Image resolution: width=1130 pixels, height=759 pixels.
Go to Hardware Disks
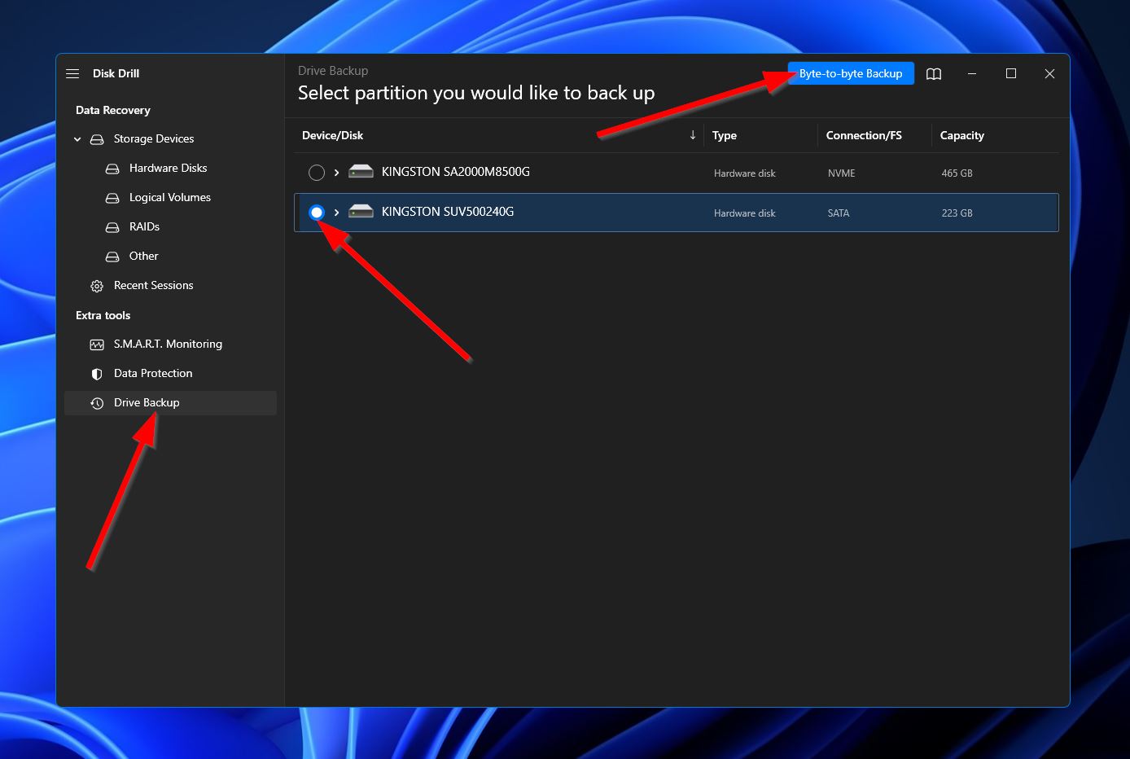pyautogui.click(x=169, y=168)
